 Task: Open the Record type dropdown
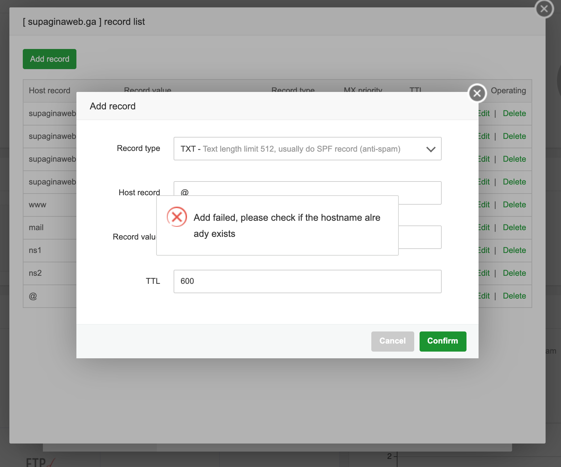click(307, 149)
